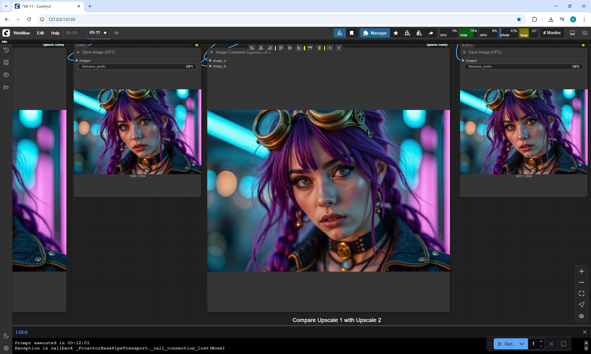591x354 pixels.
Task: Click the align left edges icon
Action: point(252,48)
